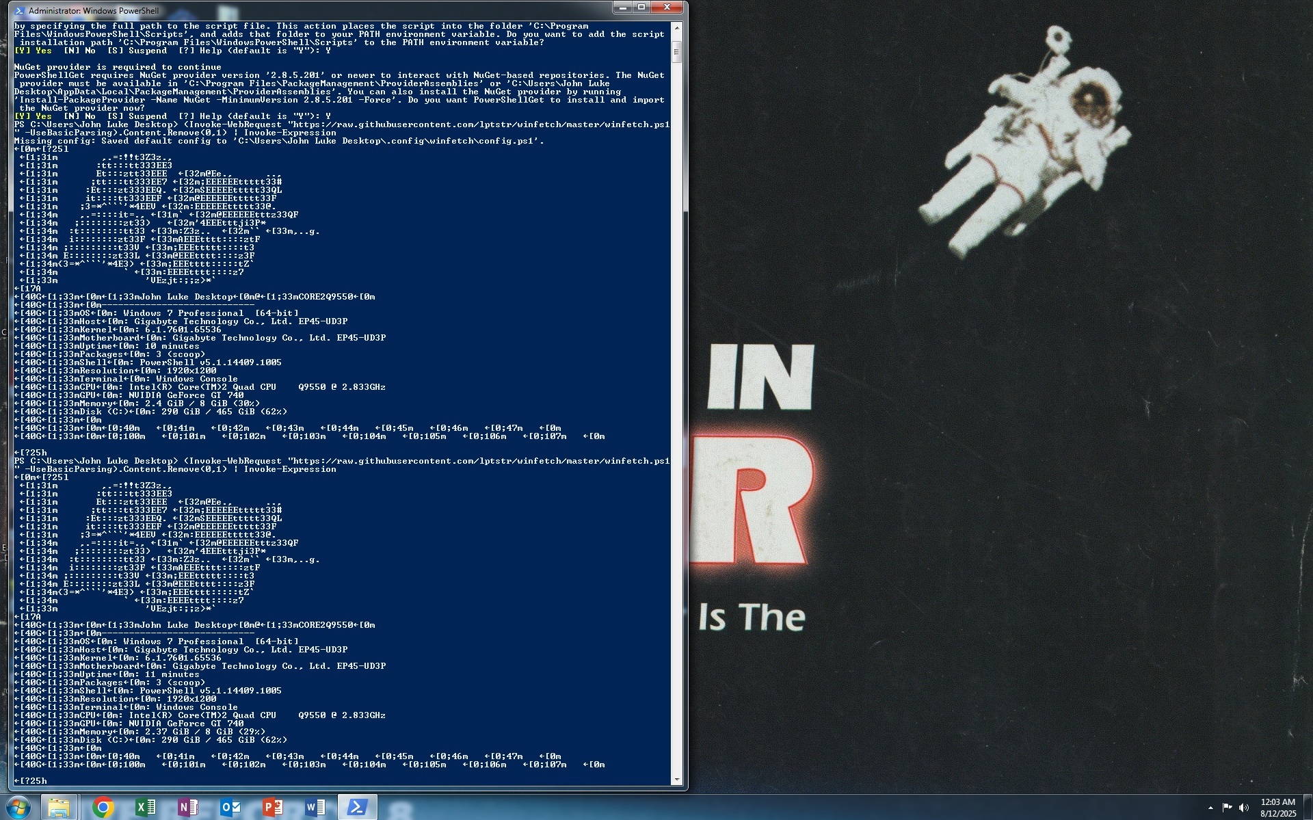
Task: Click the PowerShell taskbar button
Action: point(357,808)
